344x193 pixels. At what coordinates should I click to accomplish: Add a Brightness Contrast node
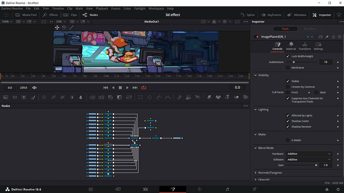tap(72, 97)
